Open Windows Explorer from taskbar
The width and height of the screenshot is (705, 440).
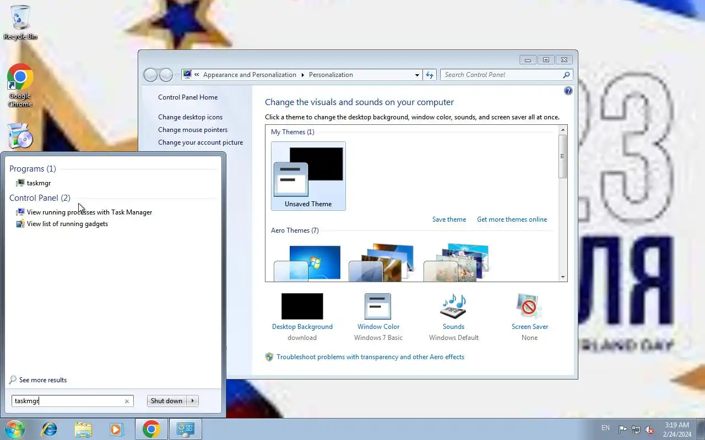click(83, 429)
